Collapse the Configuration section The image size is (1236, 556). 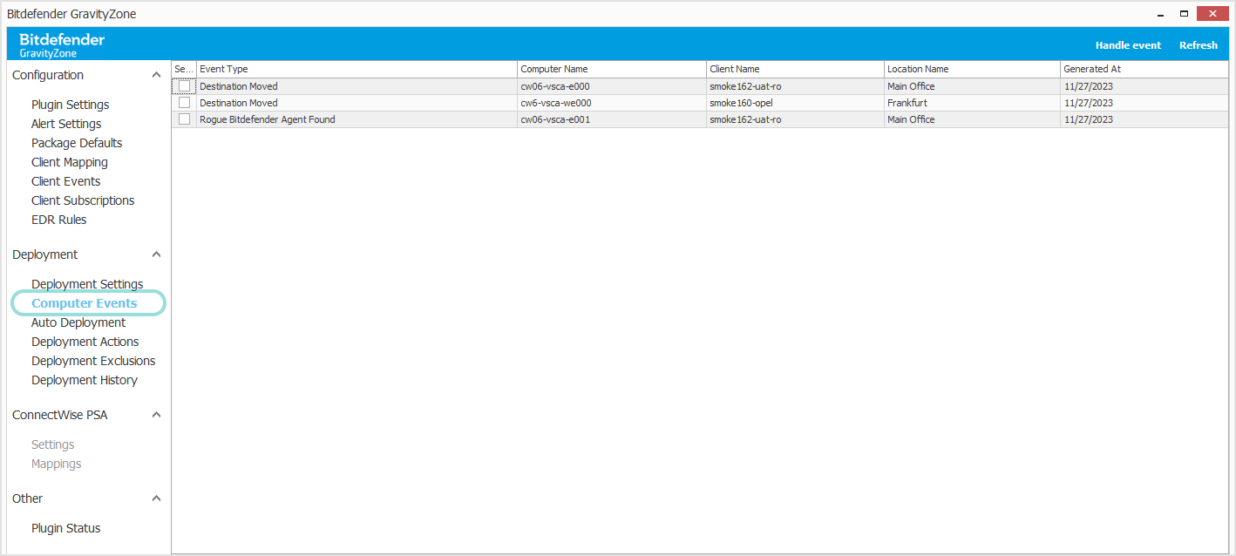click(x=156, y=75)
